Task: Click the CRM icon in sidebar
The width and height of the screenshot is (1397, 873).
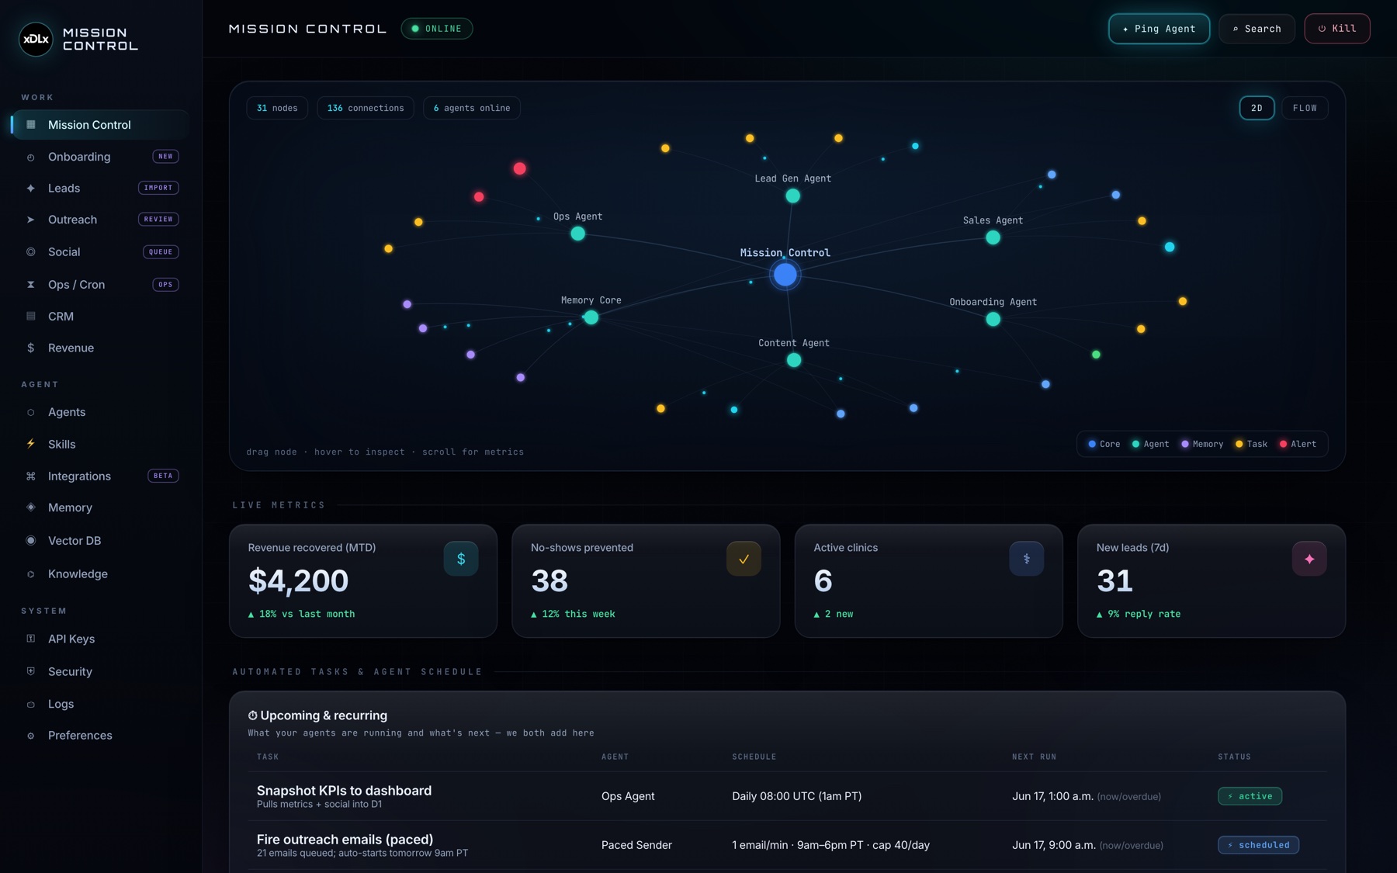Action: tap(31, 316)
